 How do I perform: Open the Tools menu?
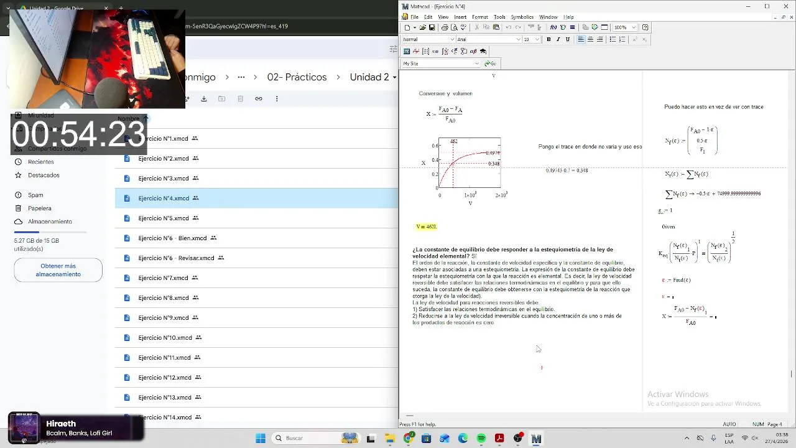click(499, 17)
